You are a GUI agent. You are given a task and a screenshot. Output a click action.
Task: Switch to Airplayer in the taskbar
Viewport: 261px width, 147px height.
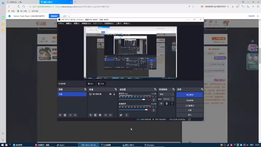[149, 145]
